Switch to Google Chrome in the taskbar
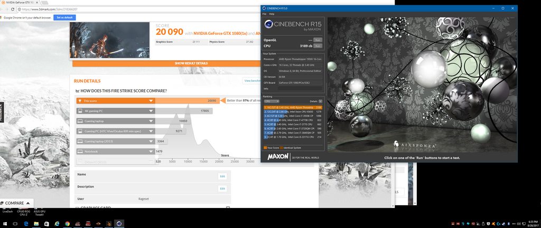The height and width of the screenshot is (228, 541). coord(67,224)
